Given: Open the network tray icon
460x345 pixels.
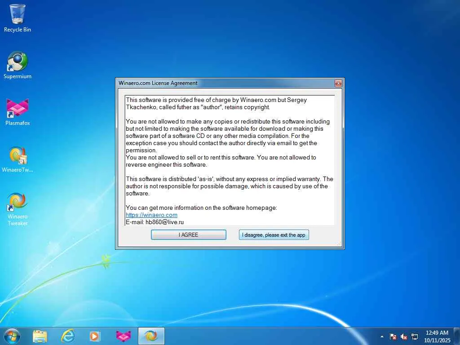Looking at the screenshot, I should click(x=415, y=336).
